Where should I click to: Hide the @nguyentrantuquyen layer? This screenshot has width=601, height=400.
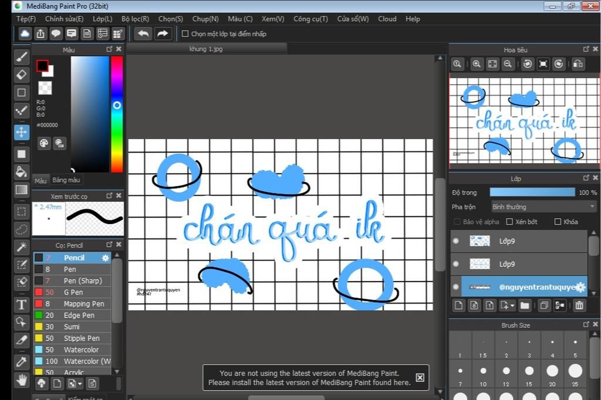[455, 287]
